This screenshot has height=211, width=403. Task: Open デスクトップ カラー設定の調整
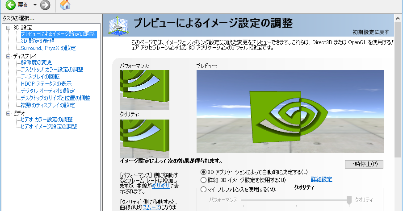[x=52, y=70]
